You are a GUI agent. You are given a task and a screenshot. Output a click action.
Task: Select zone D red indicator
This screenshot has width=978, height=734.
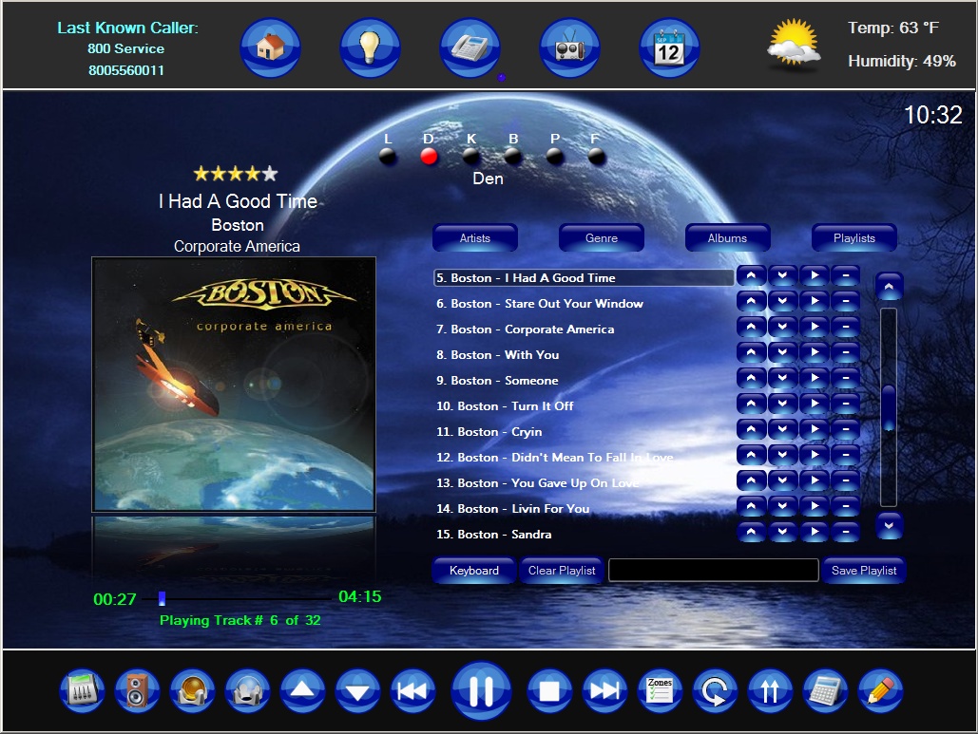pyautogui.click(x=429, y=156)
